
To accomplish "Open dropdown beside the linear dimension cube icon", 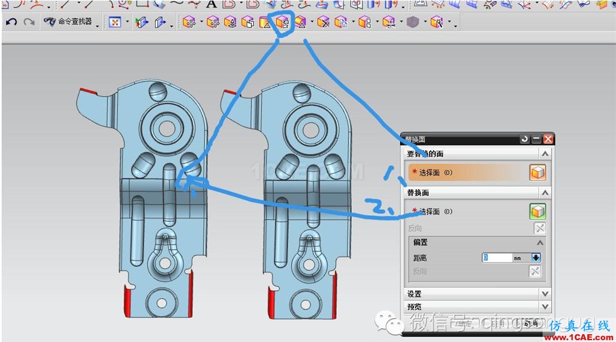I will 401,22.
